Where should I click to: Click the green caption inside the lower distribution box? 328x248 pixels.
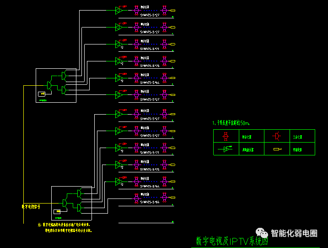59,218
